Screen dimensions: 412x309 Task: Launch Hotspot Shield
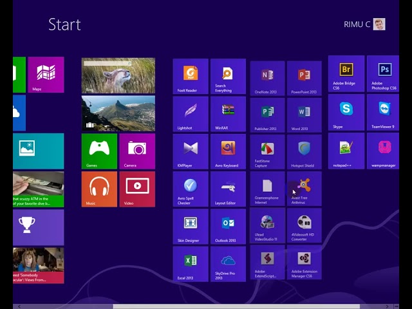304,152
